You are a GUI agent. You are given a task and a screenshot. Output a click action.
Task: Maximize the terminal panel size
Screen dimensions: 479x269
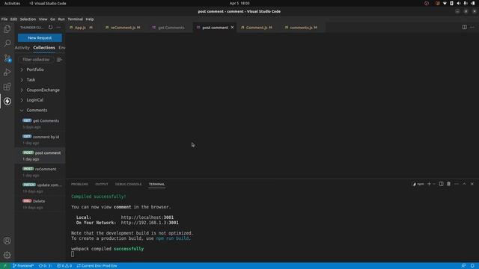(x=464, y=184)
